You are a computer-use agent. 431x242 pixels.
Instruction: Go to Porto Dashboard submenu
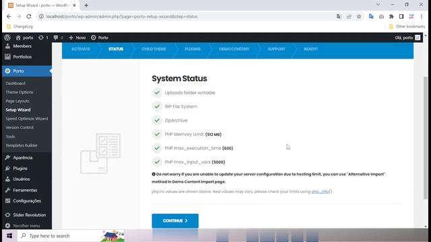click(x=15, y=83)
